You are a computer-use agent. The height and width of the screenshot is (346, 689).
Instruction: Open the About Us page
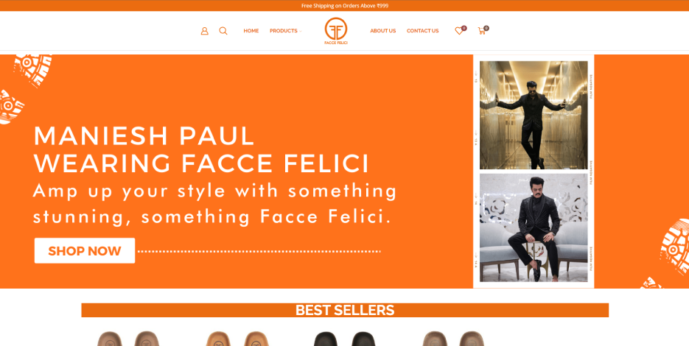[382, 31]
